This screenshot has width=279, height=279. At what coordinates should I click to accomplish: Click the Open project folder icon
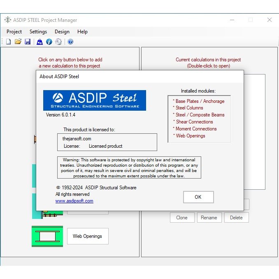(18, 42)
